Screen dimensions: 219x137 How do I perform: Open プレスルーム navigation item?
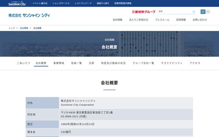pos(162,20)
